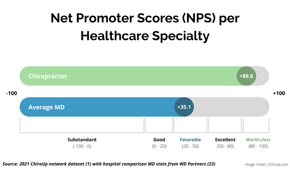Click the Source citation text
This screenshot has width=290, height=169.
[x=109, y=164]
